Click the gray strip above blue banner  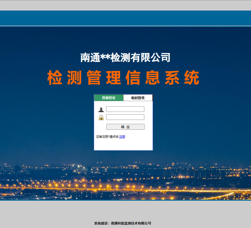coord(125,5)
